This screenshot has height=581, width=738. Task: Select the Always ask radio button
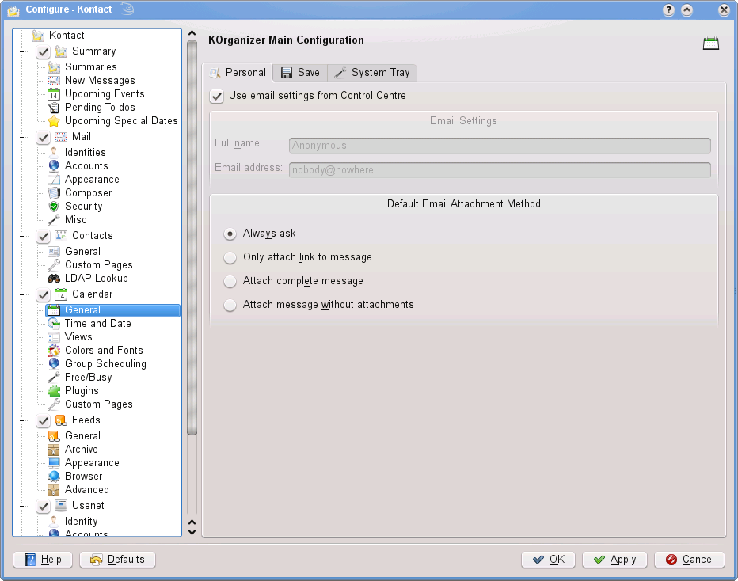point(230,234)
